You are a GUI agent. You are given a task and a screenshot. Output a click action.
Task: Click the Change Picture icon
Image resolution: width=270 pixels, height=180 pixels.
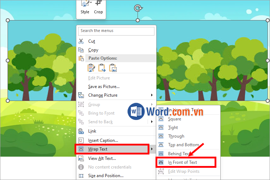(81, 95)
